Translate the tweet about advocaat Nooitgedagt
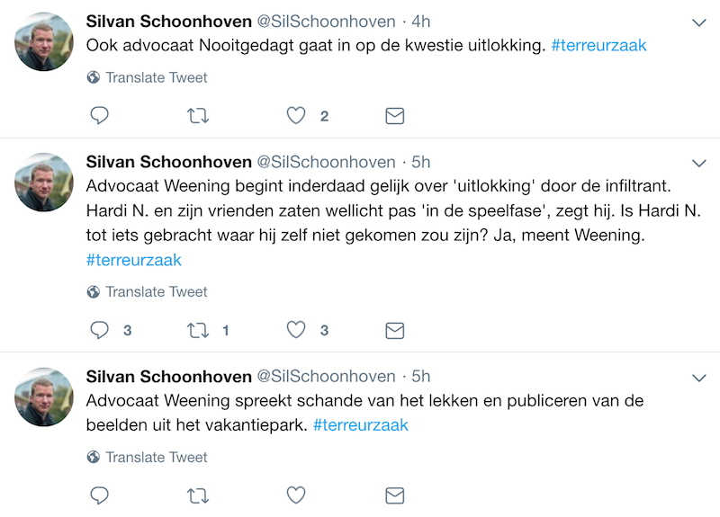 coord(147,77)
